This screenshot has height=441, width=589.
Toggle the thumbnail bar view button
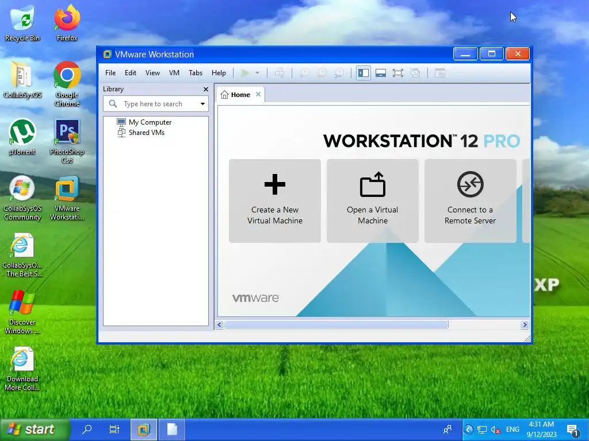click(x=381, y=73)
